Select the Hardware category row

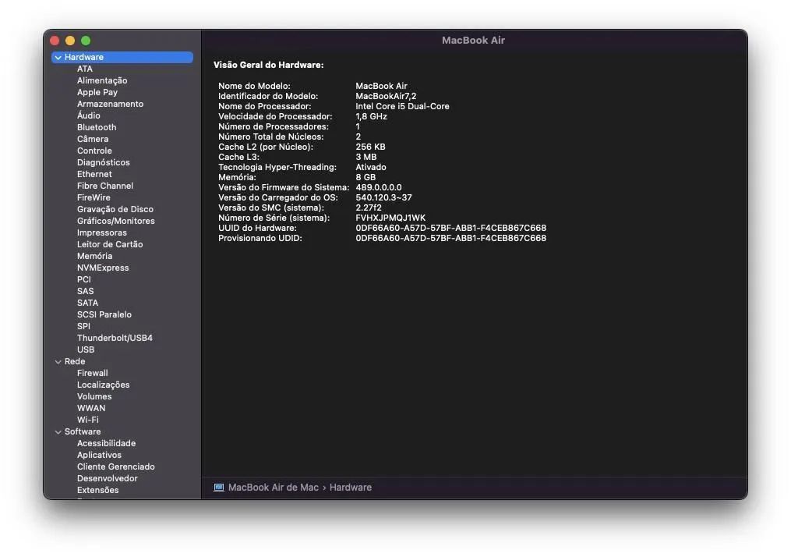pos(122,57)
